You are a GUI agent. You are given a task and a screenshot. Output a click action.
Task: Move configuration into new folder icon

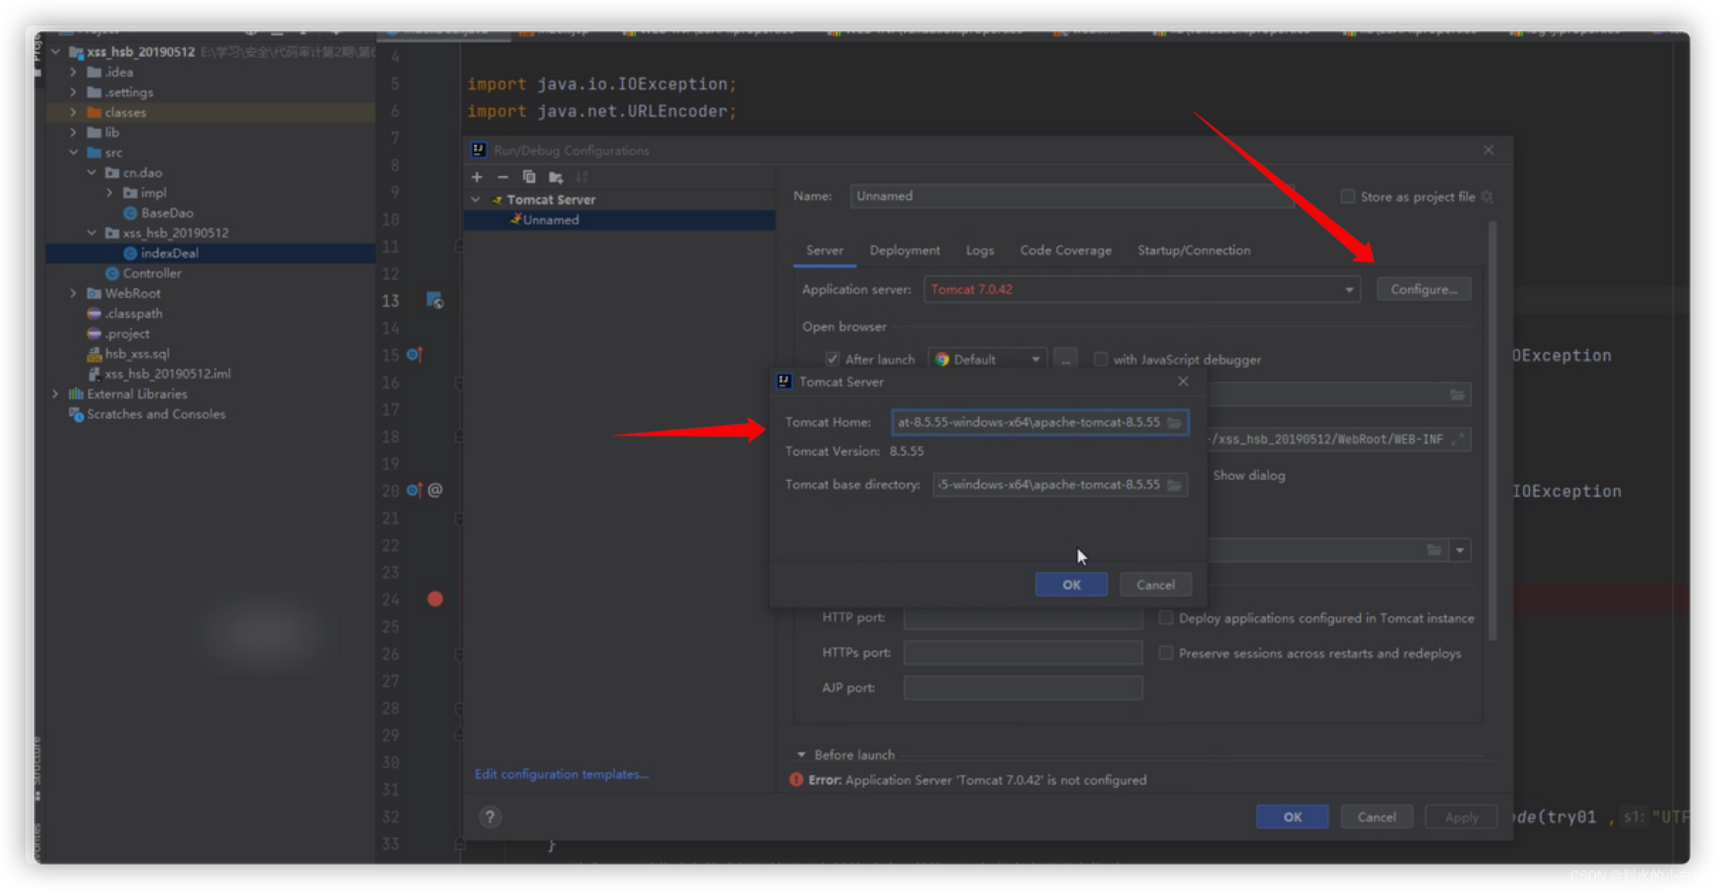556,177
